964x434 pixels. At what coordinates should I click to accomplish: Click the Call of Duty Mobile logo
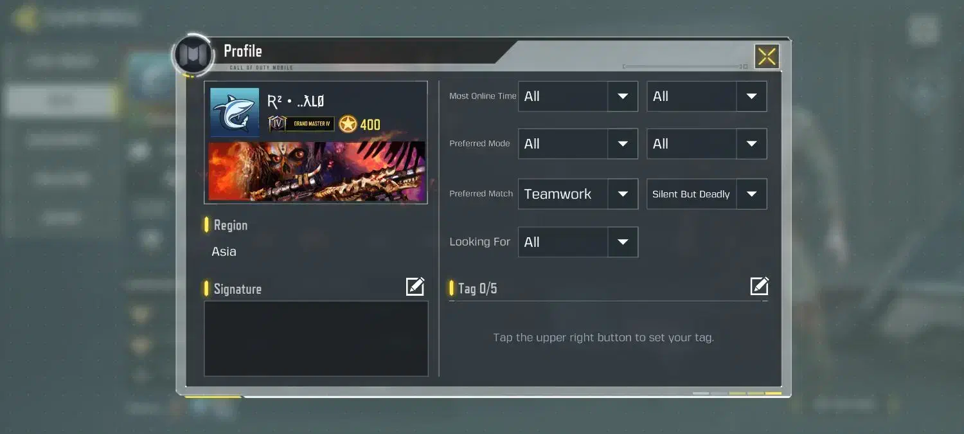pyautogui.click(x=192, y=55)
